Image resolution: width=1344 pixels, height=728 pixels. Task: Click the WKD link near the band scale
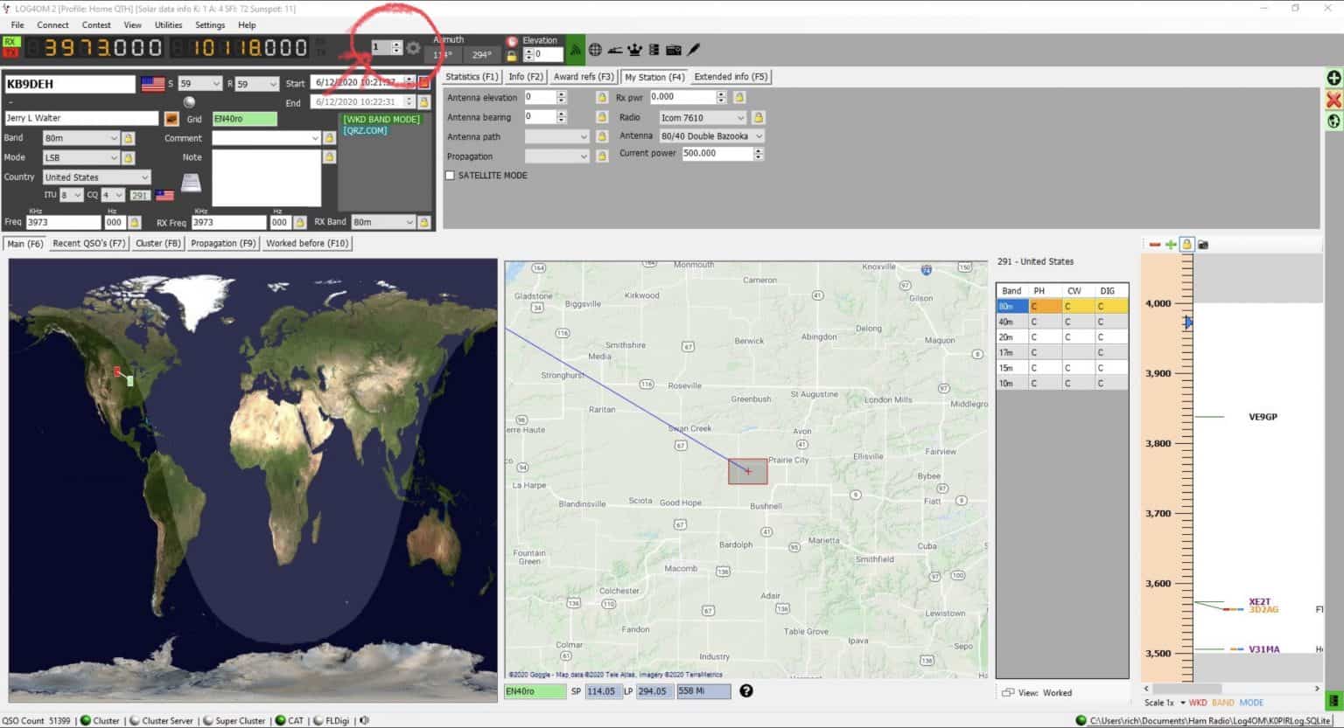coord(1197,702)
